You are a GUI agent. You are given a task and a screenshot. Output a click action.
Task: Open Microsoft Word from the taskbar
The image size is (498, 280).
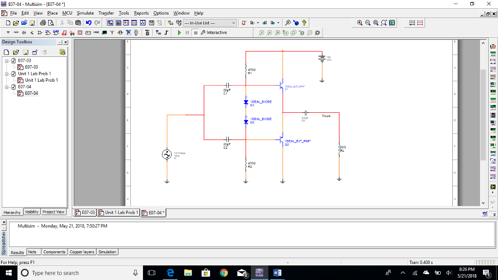pyautogui.click(x=277, y=273)
